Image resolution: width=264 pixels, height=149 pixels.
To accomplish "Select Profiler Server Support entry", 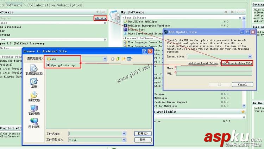I will click(x=171, y=102).
